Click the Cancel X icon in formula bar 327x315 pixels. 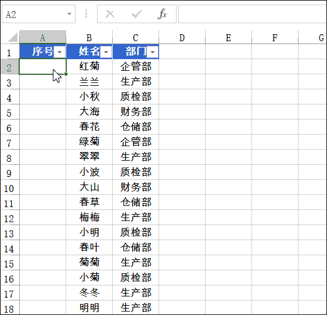click(x=110, y=14)
